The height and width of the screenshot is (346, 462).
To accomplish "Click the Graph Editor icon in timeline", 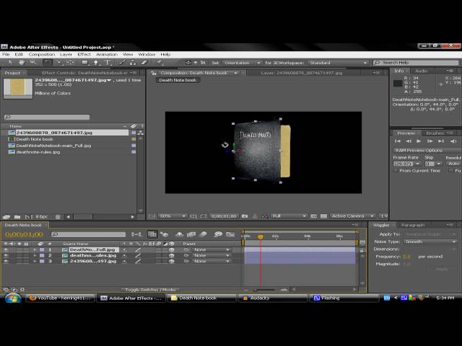I will point(230,234).
